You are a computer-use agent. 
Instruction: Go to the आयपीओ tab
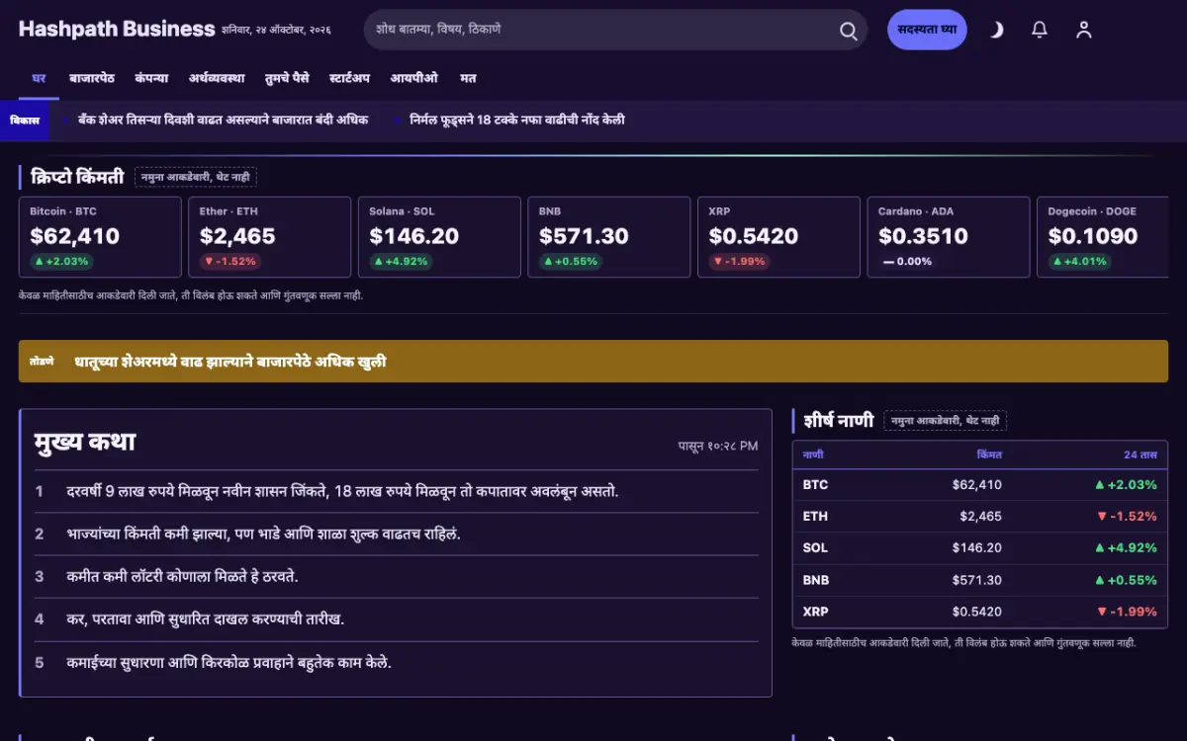[x=413, y=78]
